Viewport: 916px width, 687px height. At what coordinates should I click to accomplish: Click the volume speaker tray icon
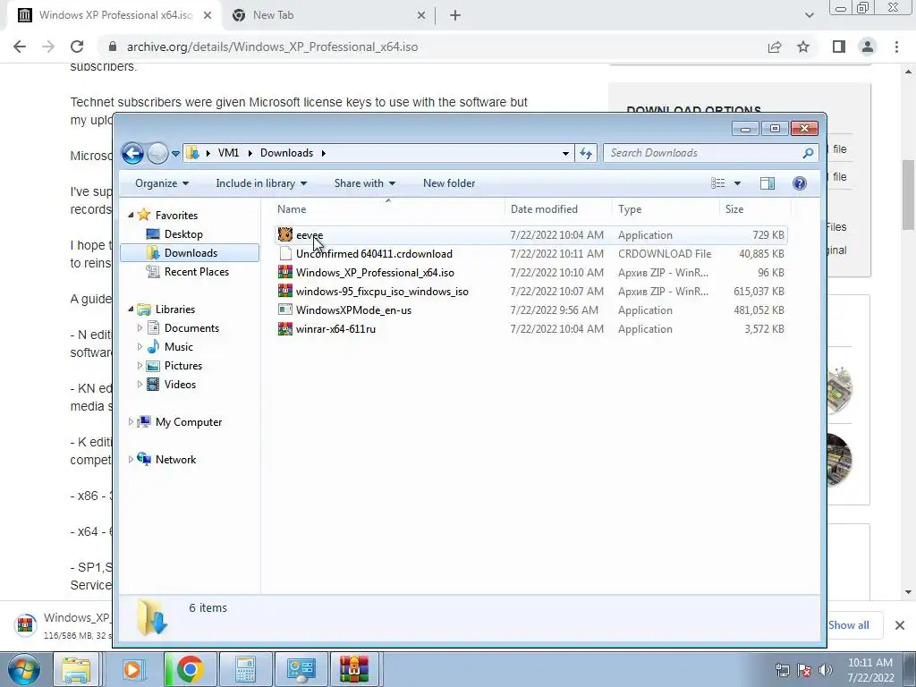coord(825,670)
